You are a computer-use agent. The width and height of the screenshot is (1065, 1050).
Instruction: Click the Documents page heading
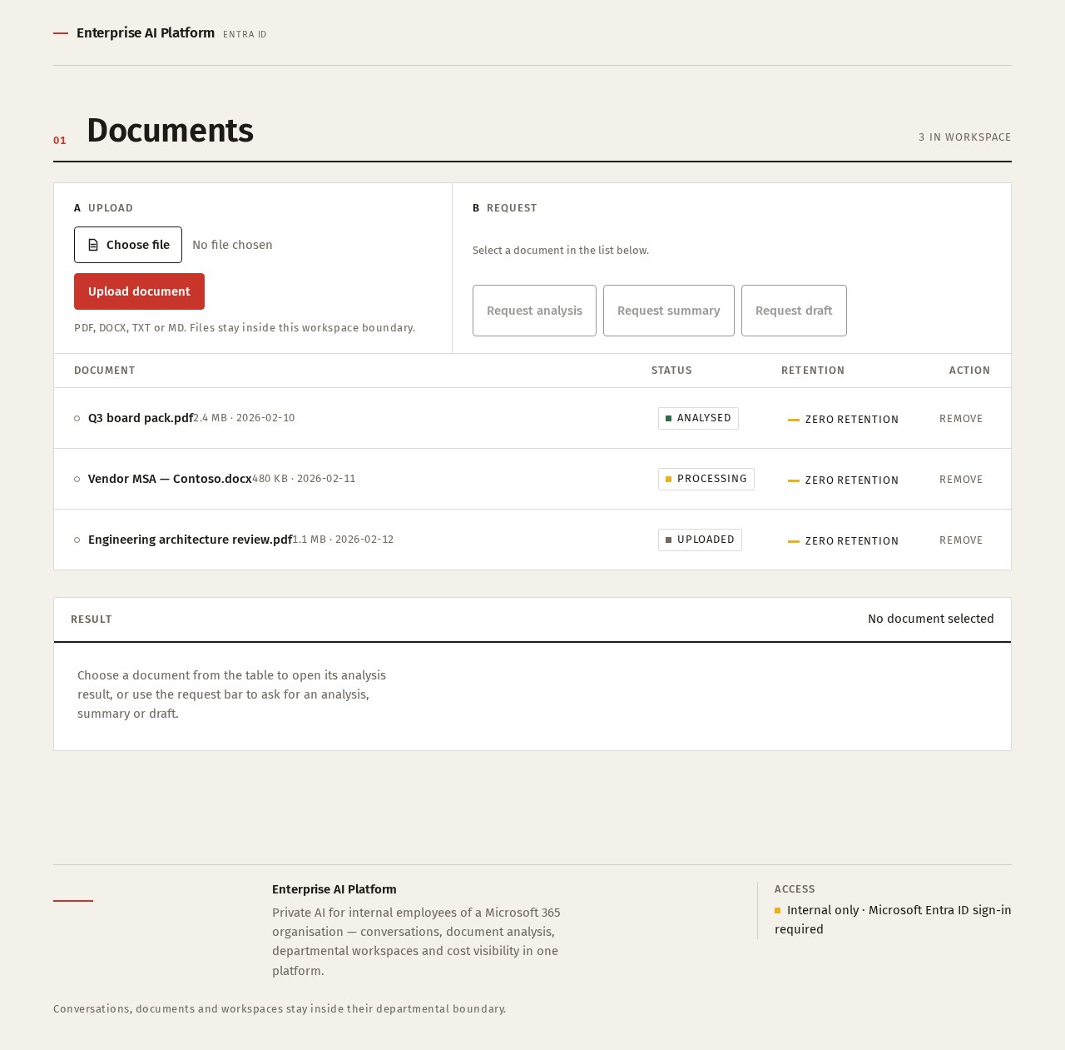click(170, 131)
